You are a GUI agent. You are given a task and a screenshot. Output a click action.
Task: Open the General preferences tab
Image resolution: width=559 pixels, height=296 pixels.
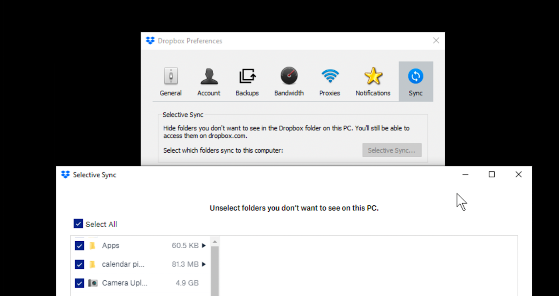click(170, 81)
